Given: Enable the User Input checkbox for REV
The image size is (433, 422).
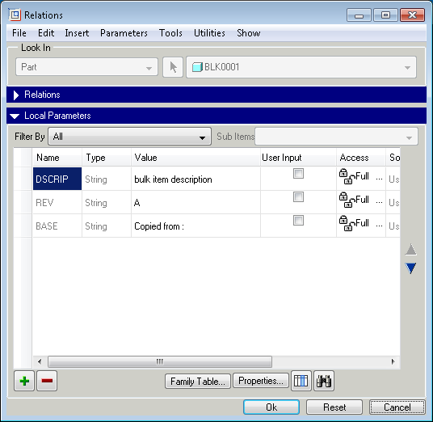Looking at the screenshot, I should pos(298,197).
